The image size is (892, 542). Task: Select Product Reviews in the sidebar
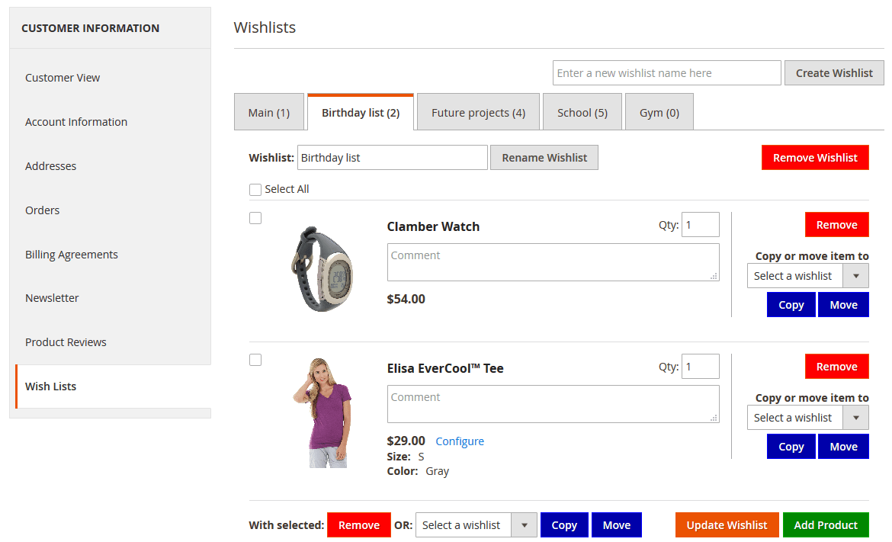pos(66,342)
